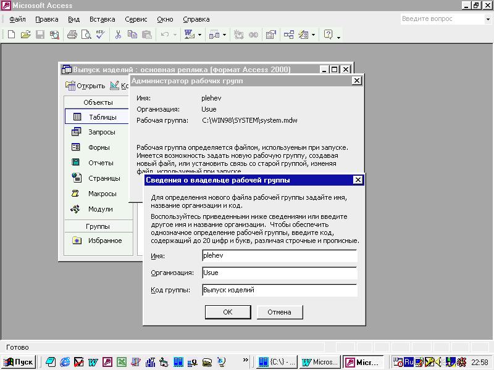The image size is (494, 370).
Task: Select Таблицы in the objects list
Action: point(98,117)
